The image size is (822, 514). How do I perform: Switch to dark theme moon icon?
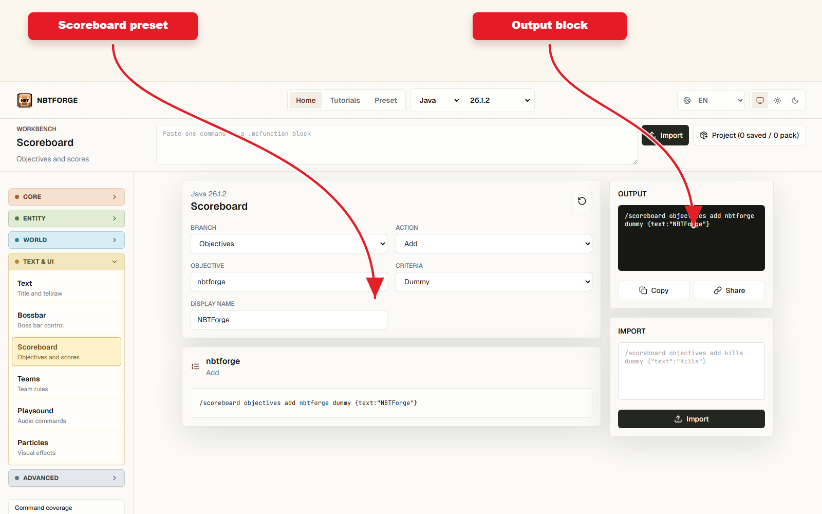(x=795, y=100)
